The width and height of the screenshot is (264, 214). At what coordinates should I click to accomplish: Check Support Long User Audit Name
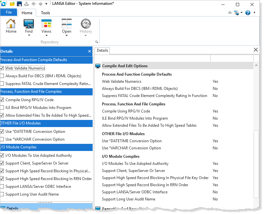tap(2, 194)
